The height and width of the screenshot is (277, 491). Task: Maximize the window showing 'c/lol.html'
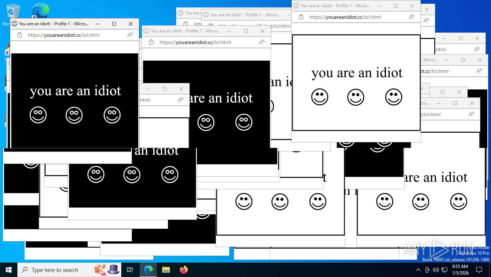(x=455, y=103)
